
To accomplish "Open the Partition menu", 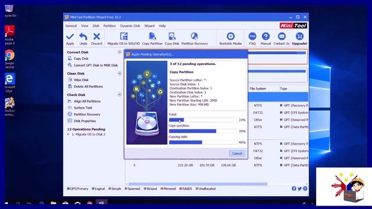I will [x=109, y=26].
